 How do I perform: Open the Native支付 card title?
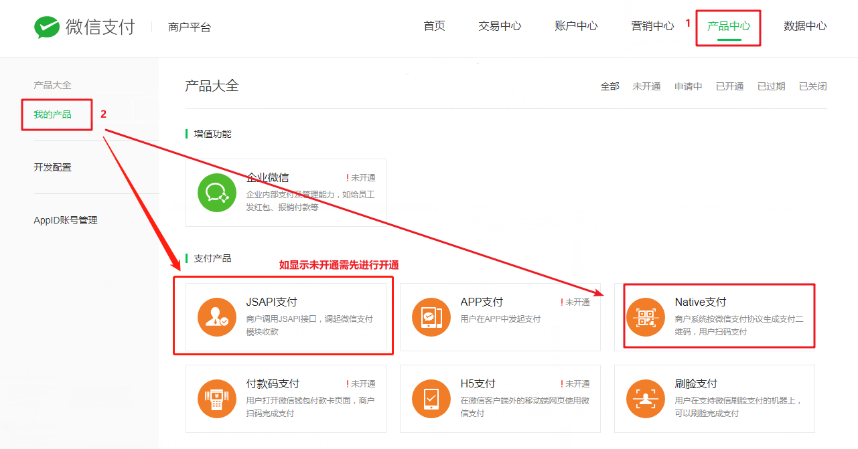700,302
